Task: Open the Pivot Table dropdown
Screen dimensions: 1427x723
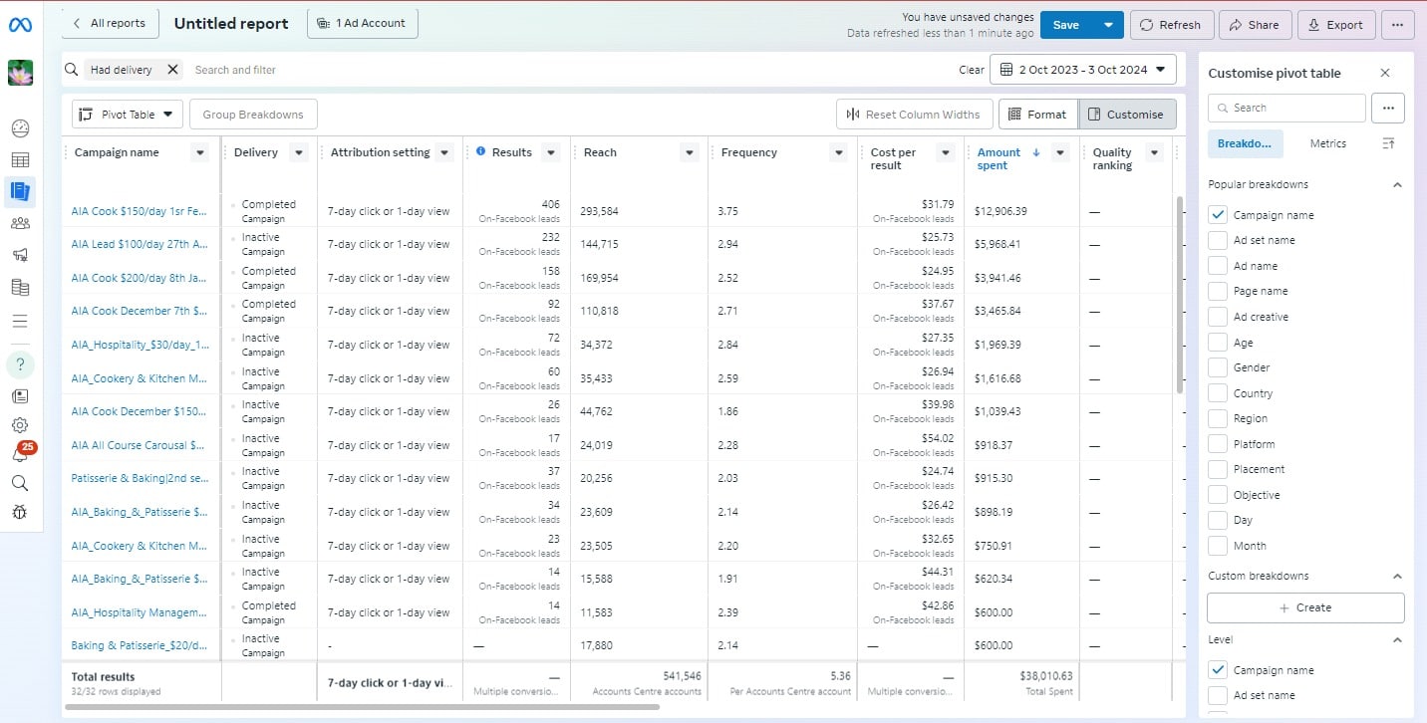Action: [128, 115]
